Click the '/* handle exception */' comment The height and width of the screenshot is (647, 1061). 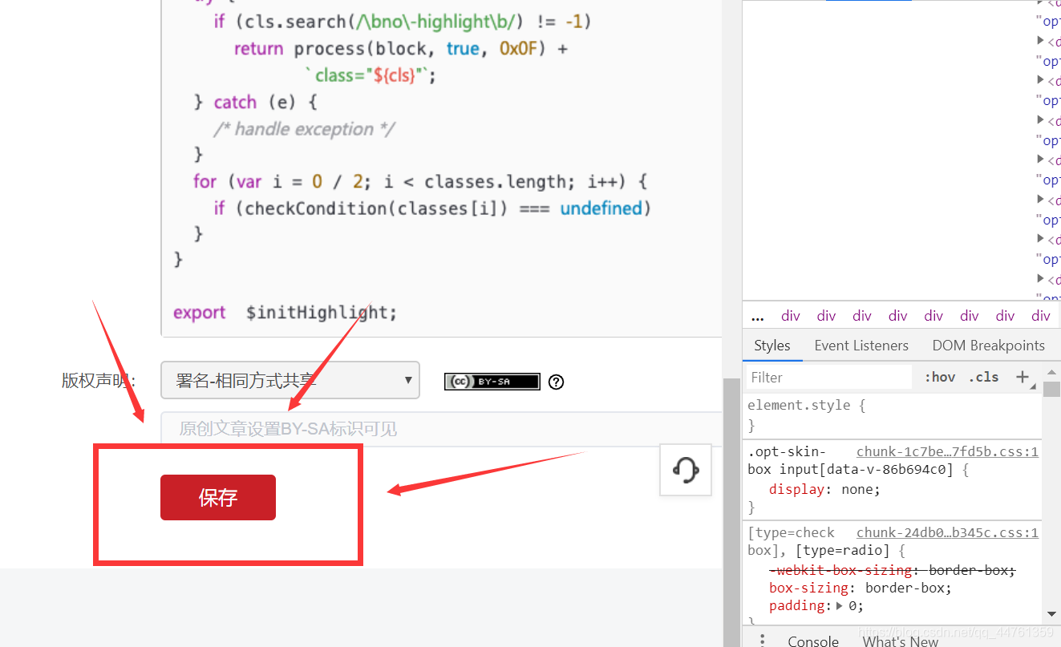point(304,129)
